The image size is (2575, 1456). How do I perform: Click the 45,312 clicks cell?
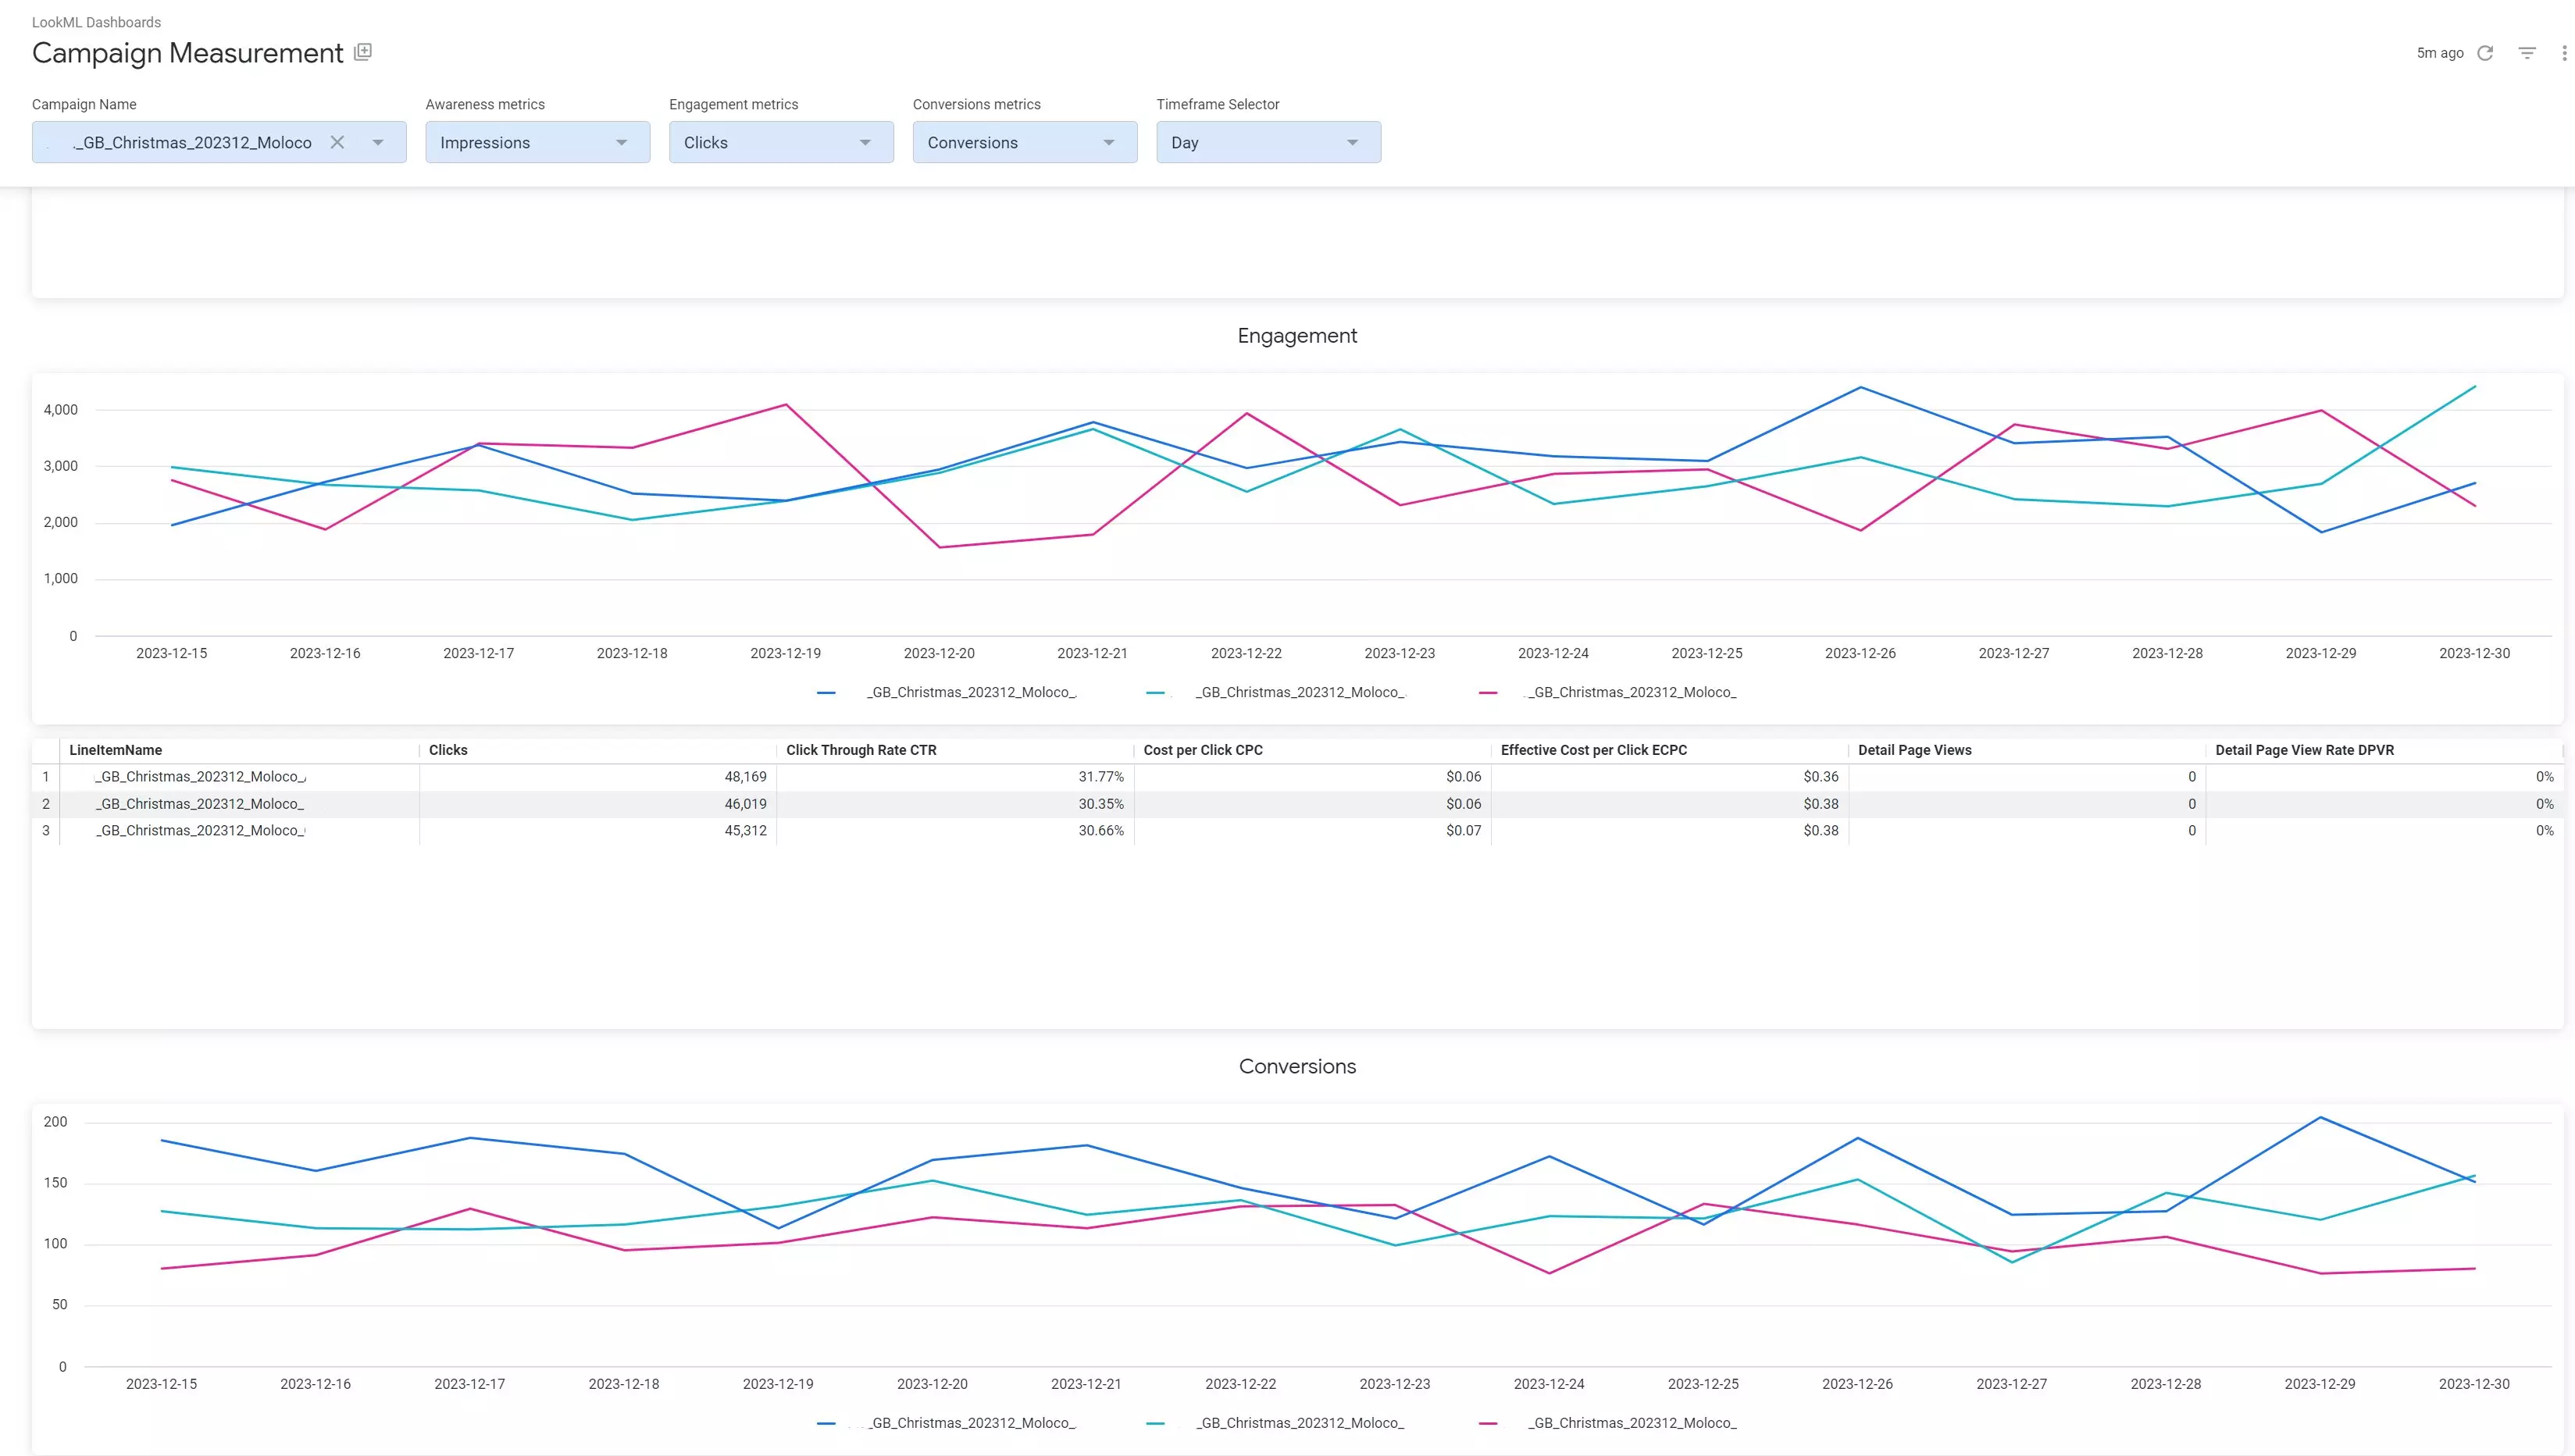pos(745,831)
